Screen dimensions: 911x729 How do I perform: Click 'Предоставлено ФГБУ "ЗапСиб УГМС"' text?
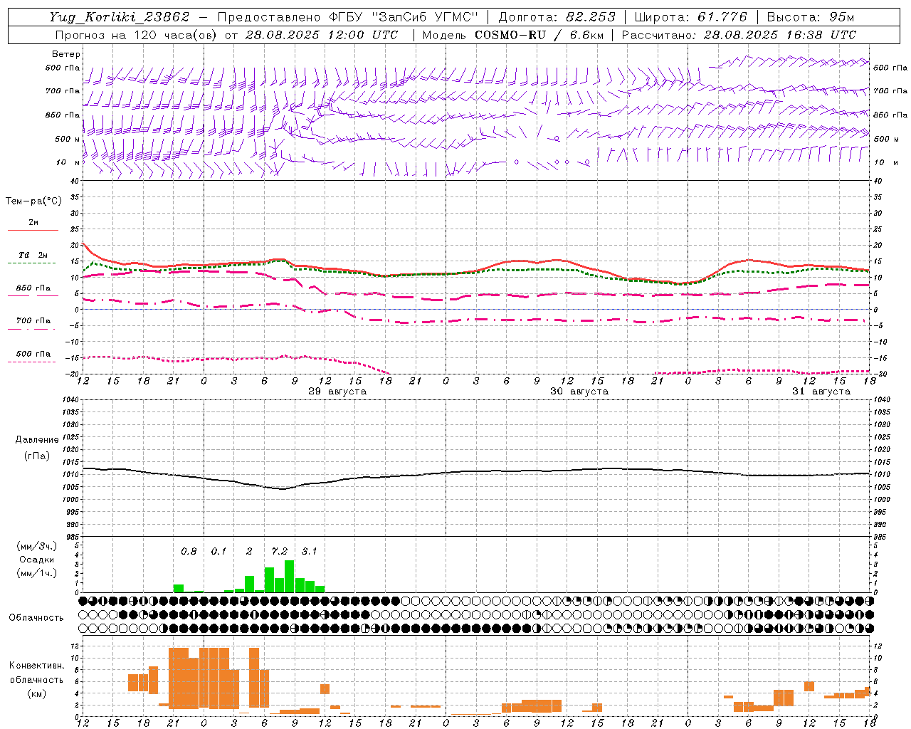tap(348, 17)
